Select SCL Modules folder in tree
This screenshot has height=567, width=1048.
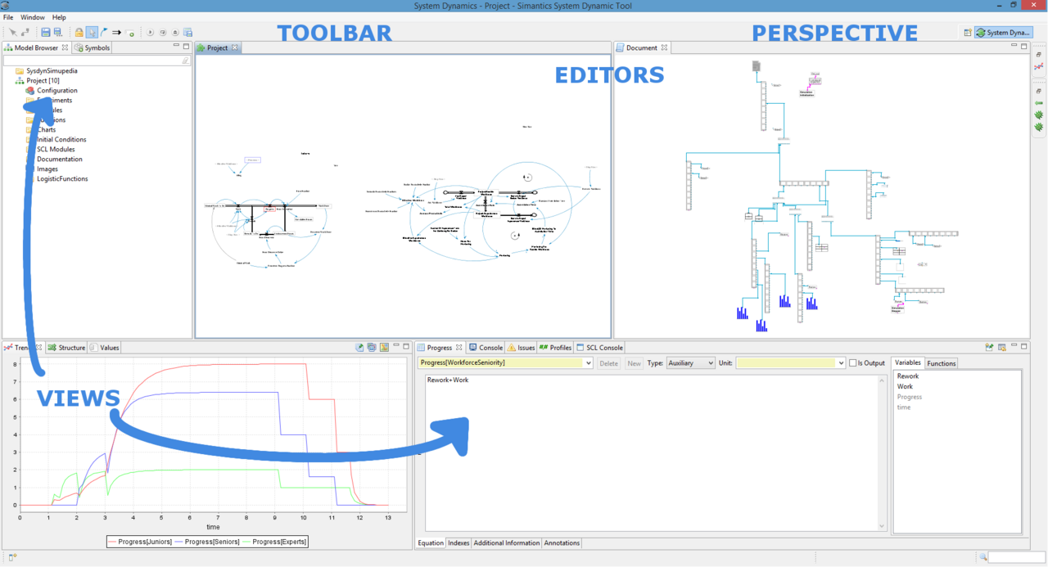56,150
